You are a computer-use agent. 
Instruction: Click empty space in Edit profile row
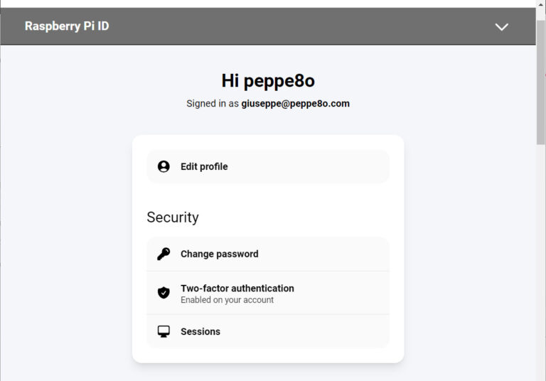[x=320, y=166]
